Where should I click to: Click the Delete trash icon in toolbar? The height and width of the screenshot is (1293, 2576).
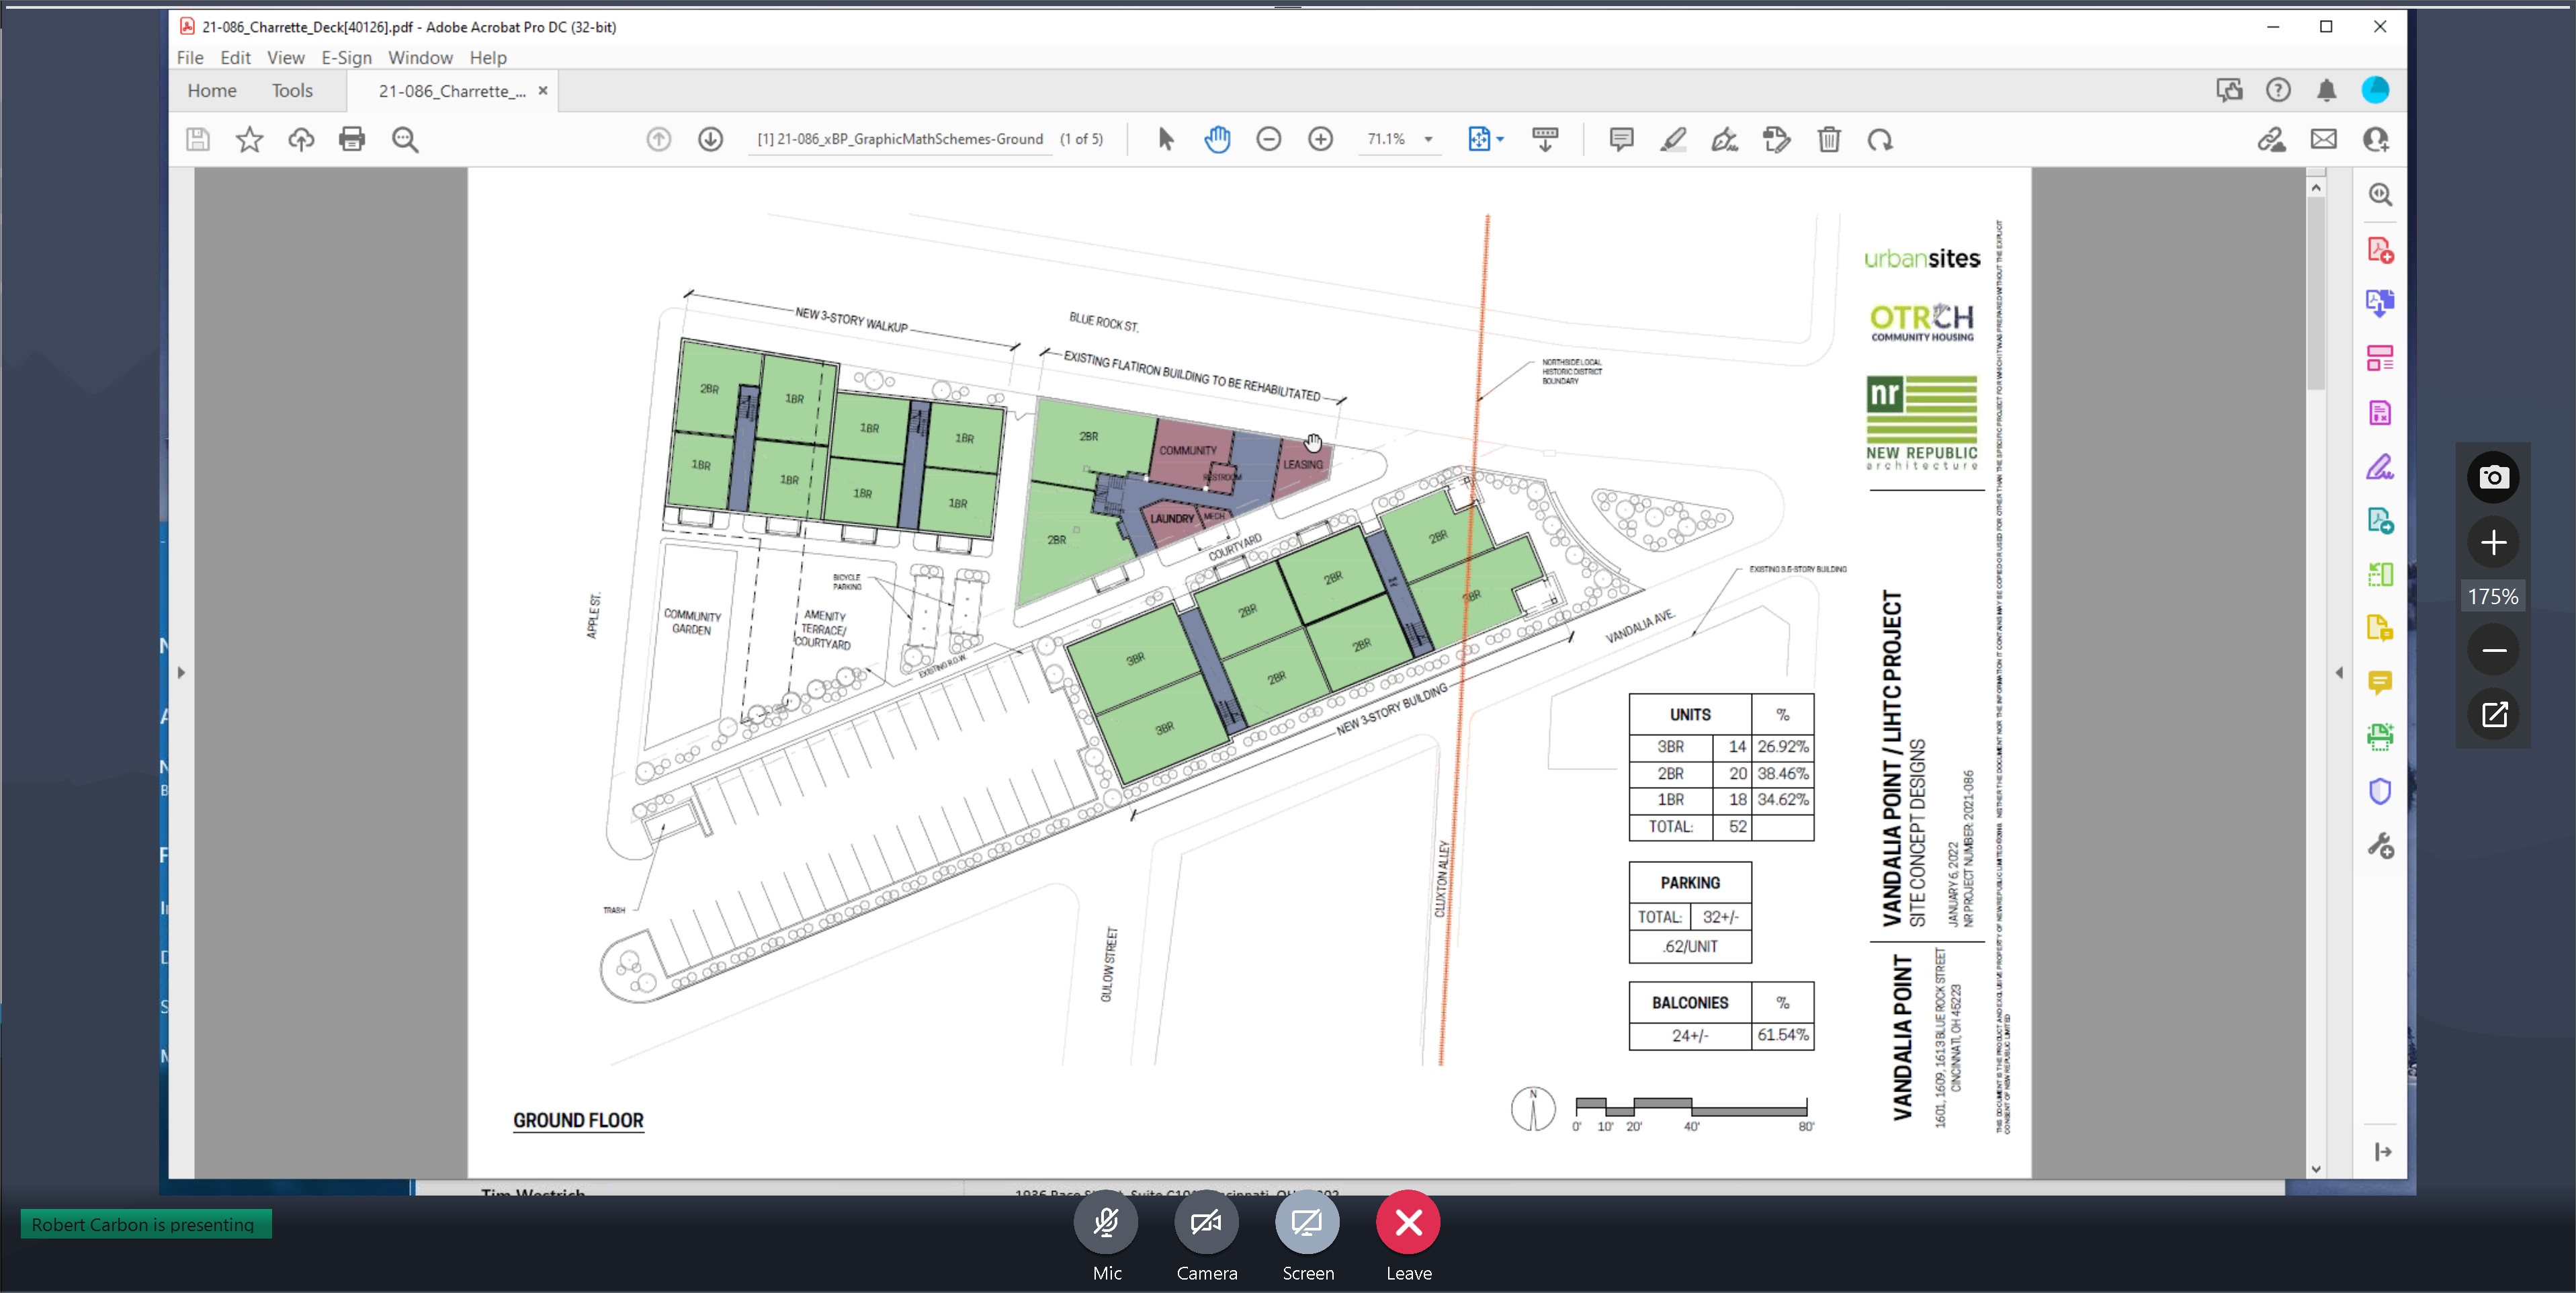click(x=1829, y=139)
